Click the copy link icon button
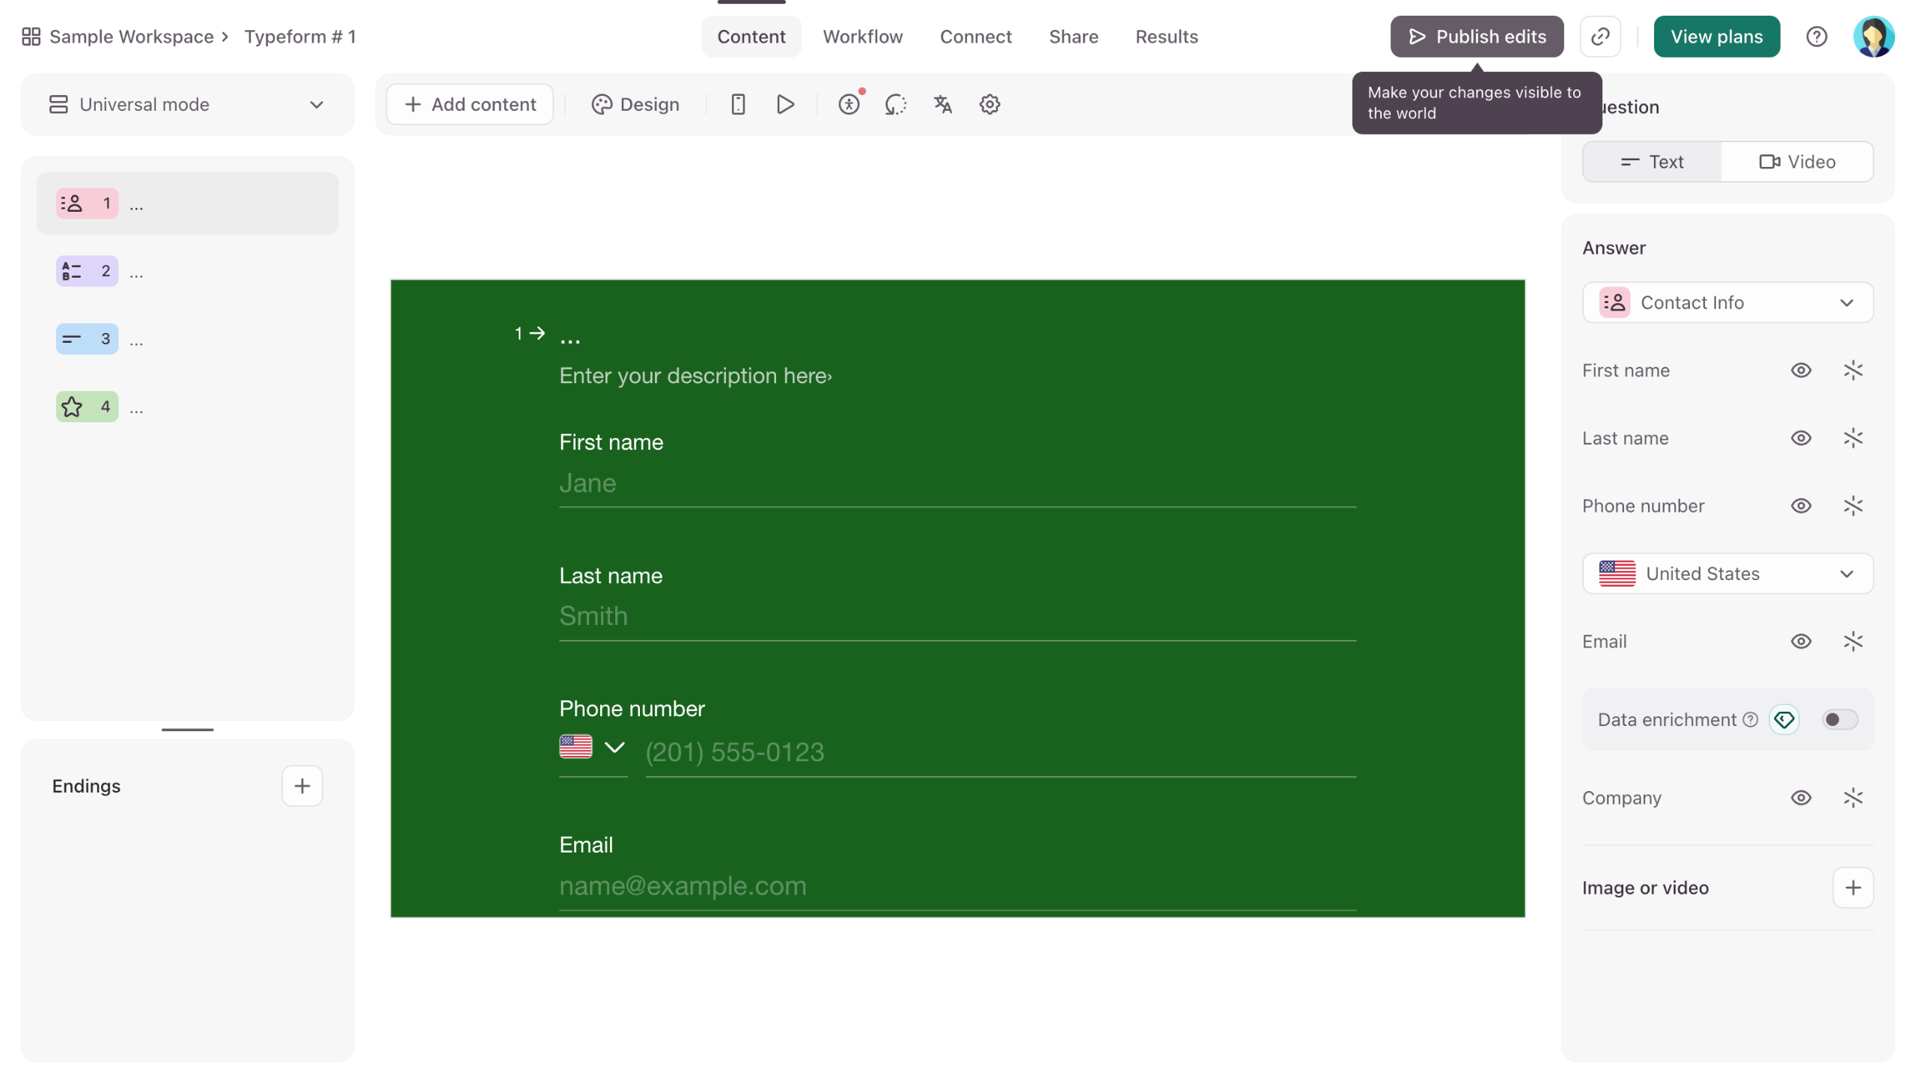 coord(1599,37)
